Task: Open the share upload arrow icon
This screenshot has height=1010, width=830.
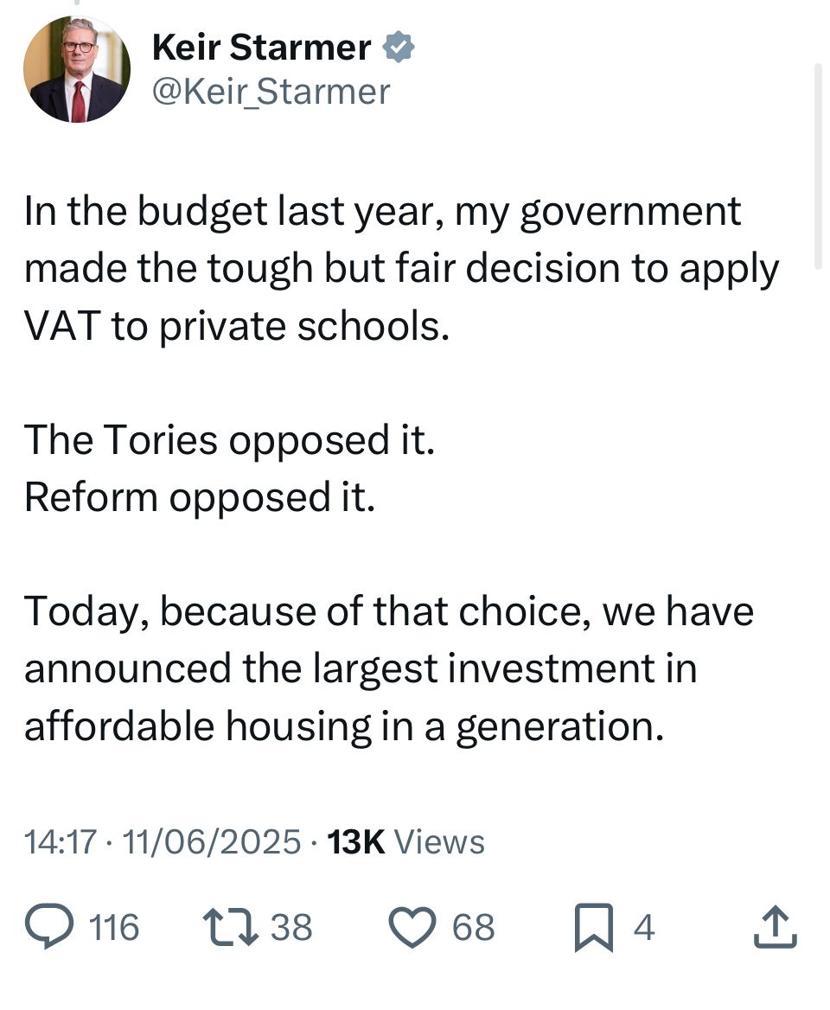Action: pyautogui.click(x=776, y=927)
